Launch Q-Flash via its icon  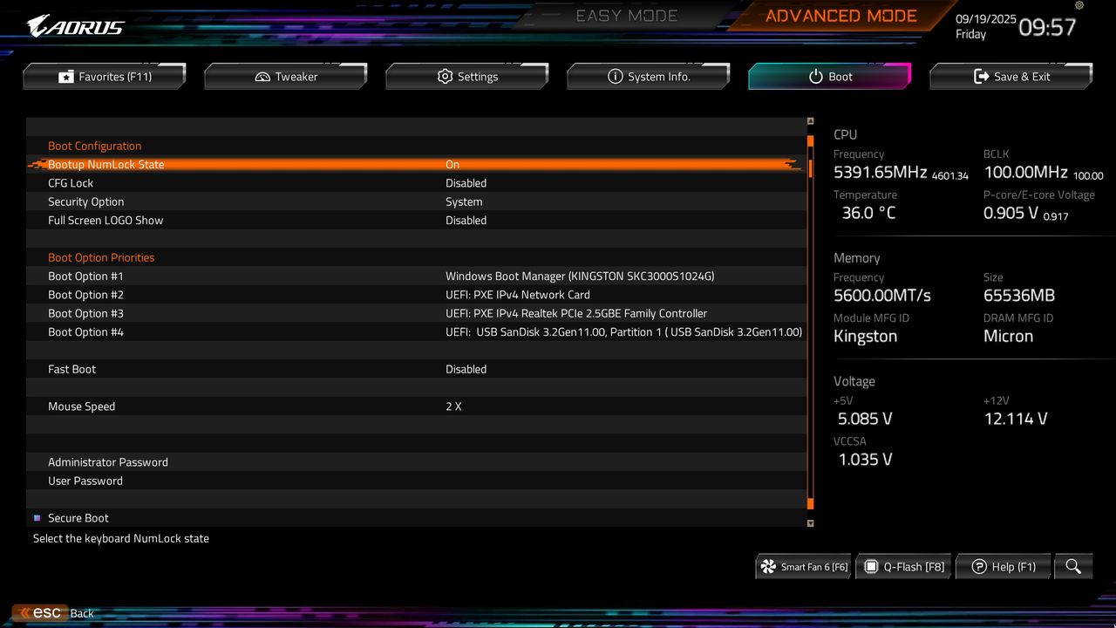872,566
